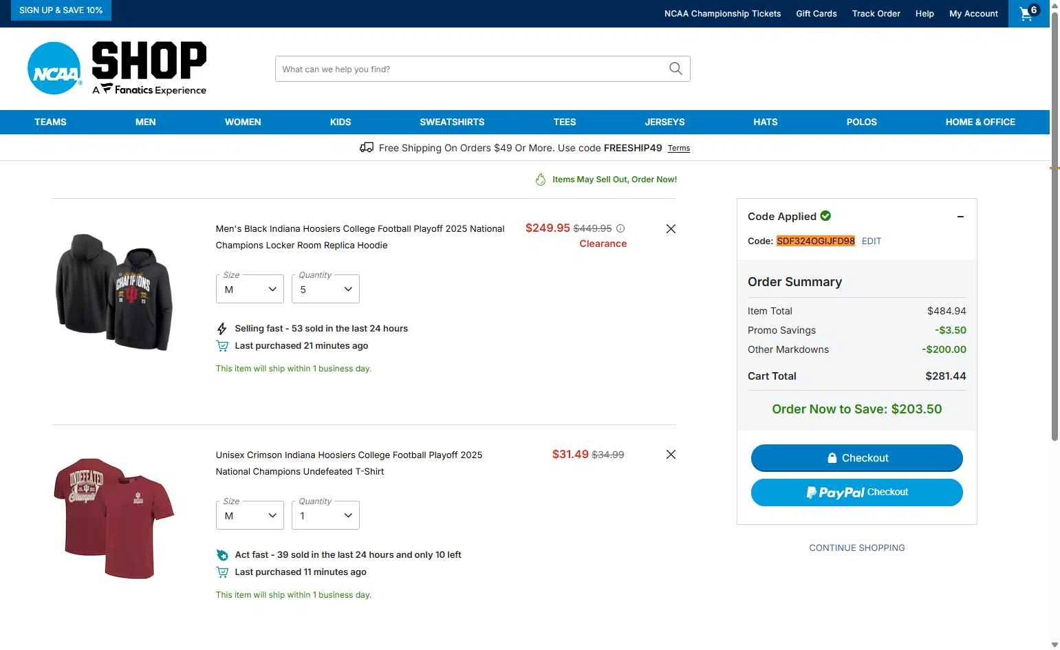This screenshot has height=650, width=1060.
Task: Open the Help link
Action: (x=924, y=13)
